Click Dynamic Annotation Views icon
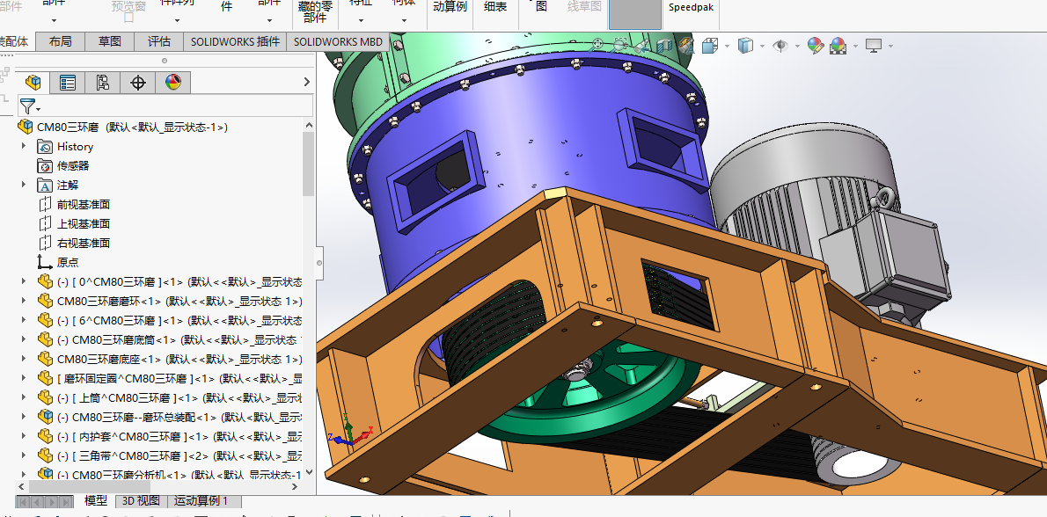Viewport: 1047px width, 517px height. tap(685, 46)
